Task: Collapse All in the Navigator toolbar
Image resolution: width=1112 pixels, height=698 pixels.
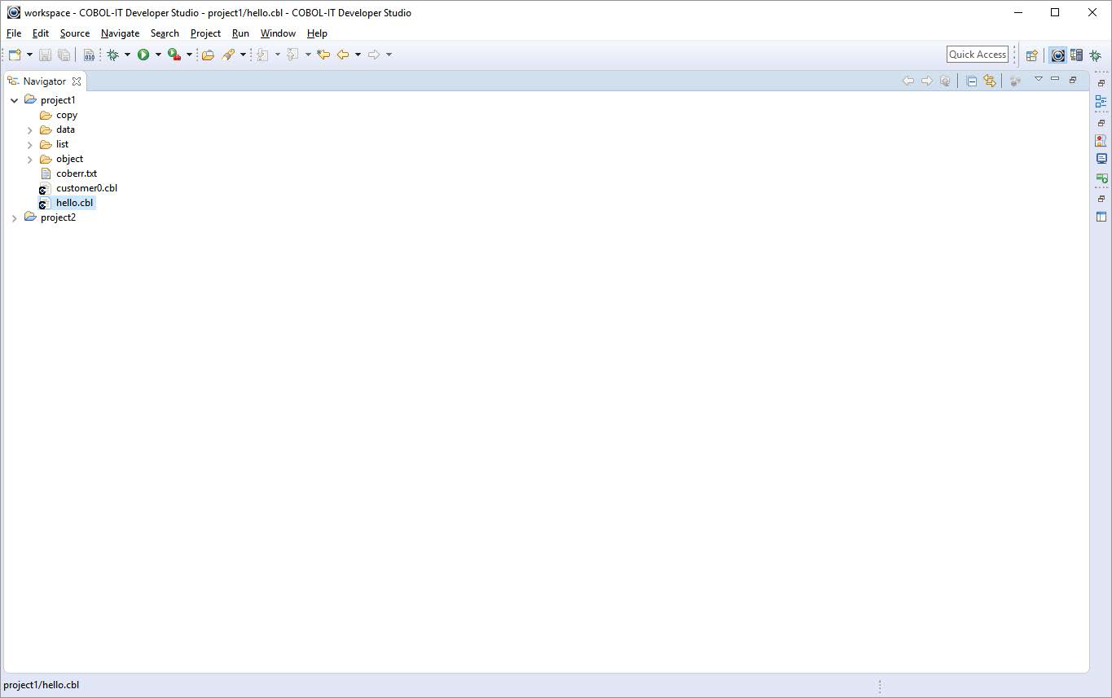Action: pos(971,81)
